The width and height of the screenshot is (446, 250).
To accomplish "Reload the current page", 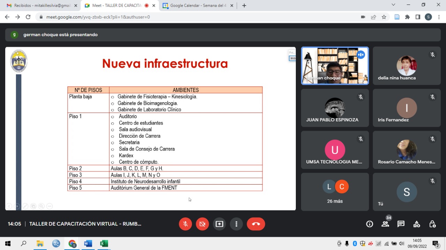I will click(x=28, y=17).
